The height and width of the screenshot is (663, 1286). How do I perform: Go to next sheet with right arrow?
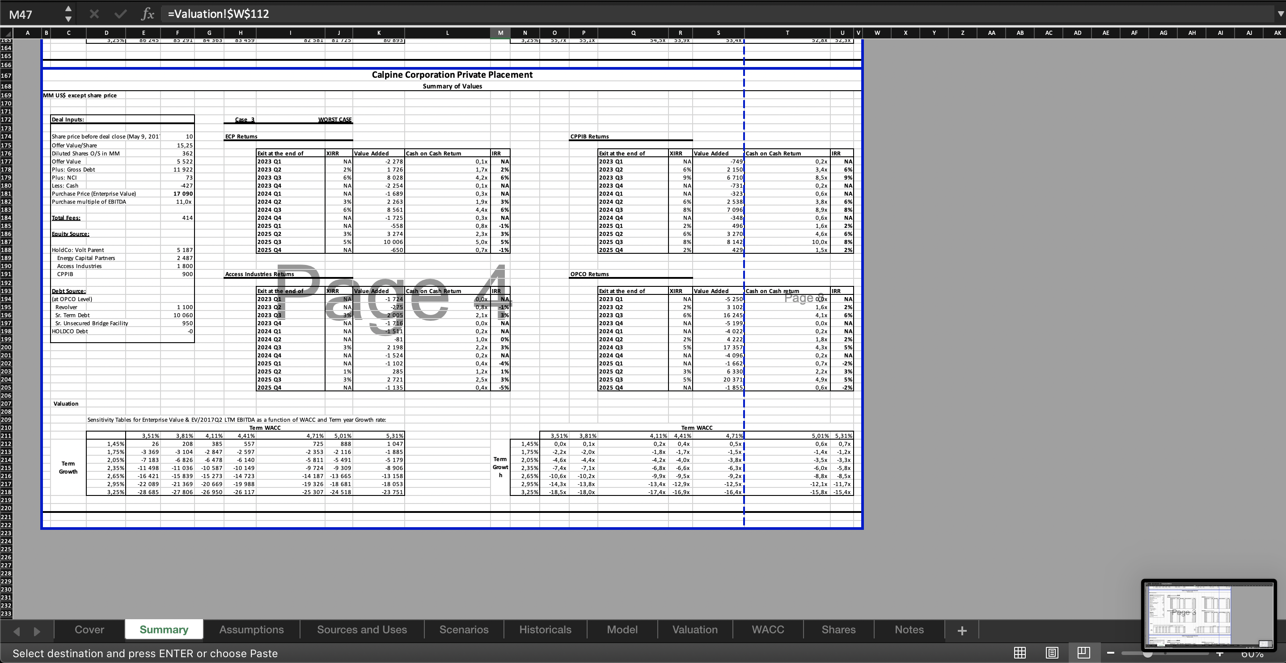[x=37, y=631]
